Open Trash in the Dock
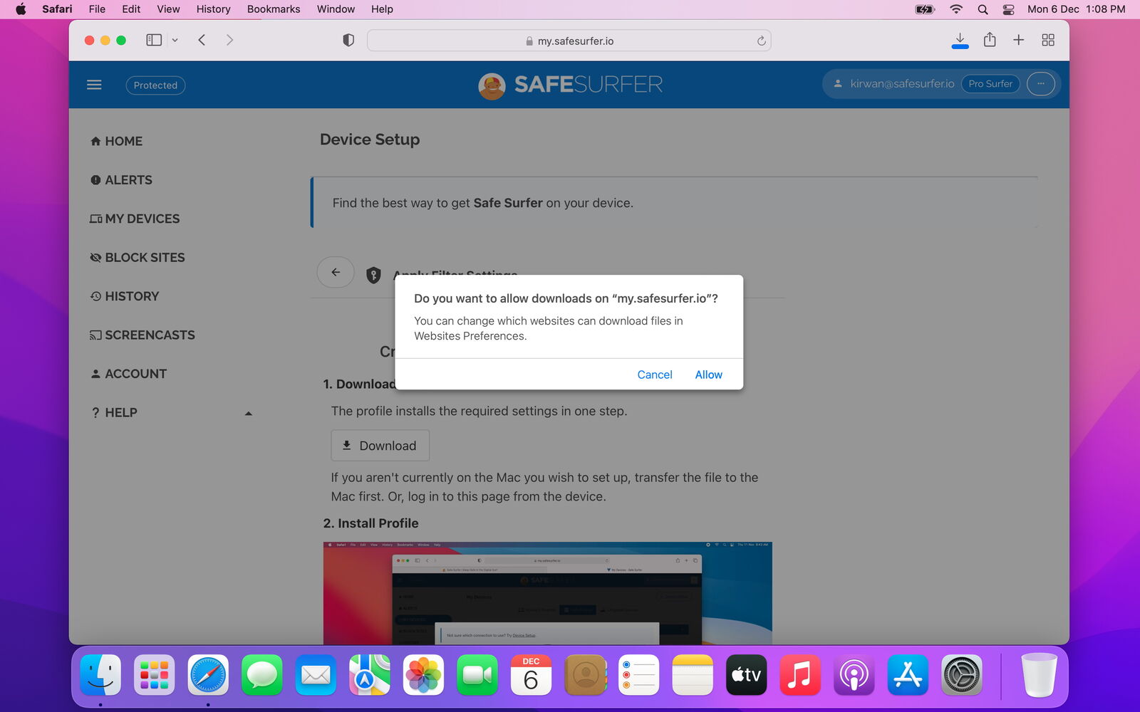 [x=1039, y=675]
